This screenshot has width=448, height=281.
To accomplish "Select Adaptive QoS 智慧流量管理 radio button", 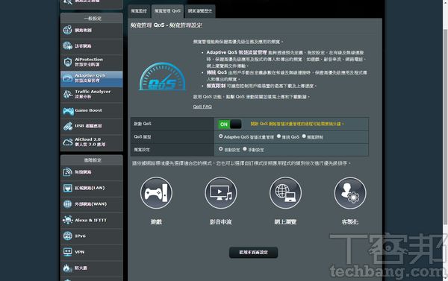I will point(220,136).
